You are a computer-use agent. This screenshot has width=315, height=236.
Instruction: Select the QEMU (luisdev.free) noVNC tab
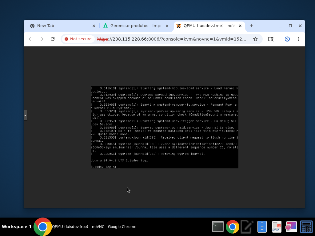(x=209, y=26)
